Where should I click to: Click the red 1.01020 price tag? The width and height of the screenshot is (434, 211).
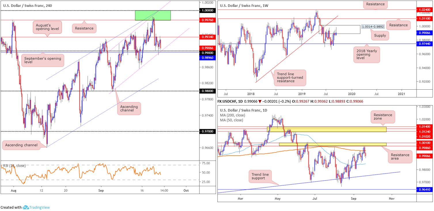coord(425,136)
